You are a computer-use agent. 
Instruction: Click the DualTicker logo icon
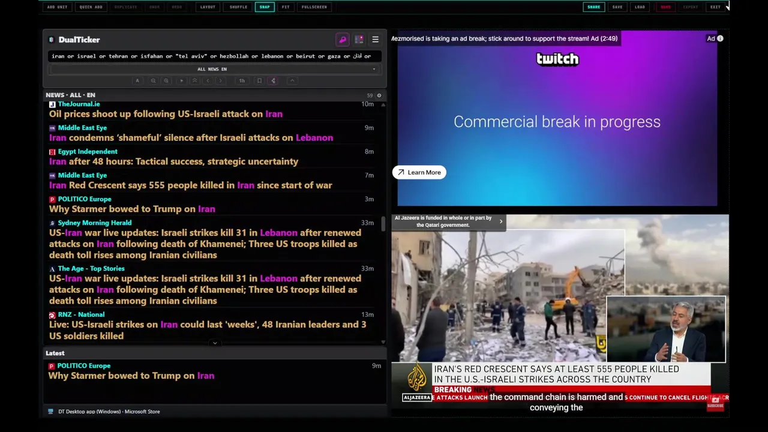pos(52,40)
